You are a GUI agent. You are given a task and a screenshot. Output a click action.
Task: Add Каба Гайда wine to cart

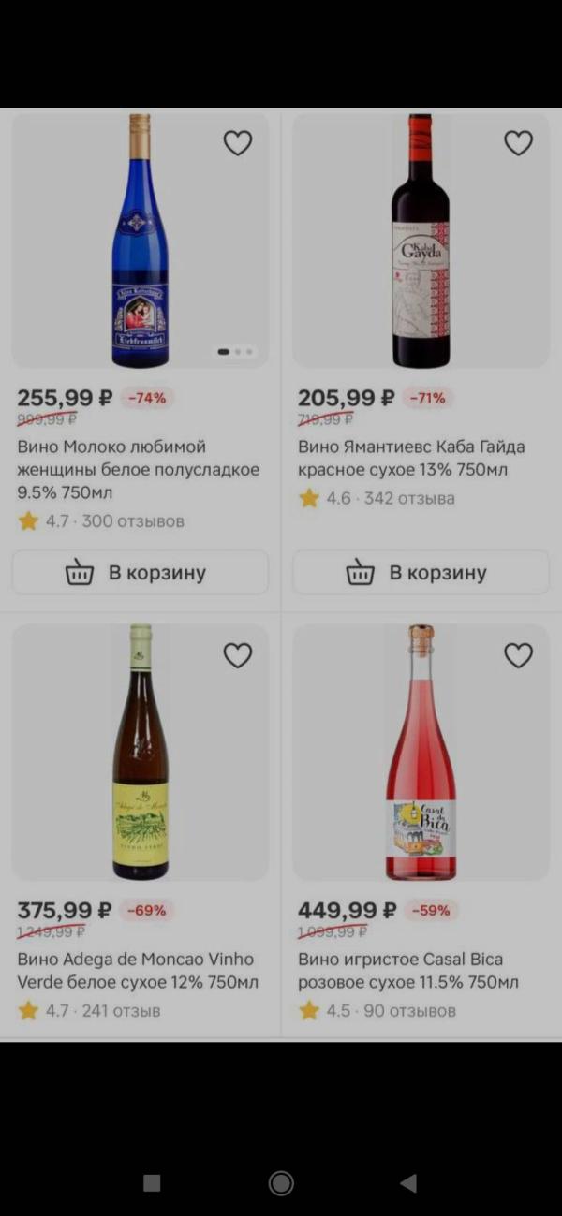point(421,573)
